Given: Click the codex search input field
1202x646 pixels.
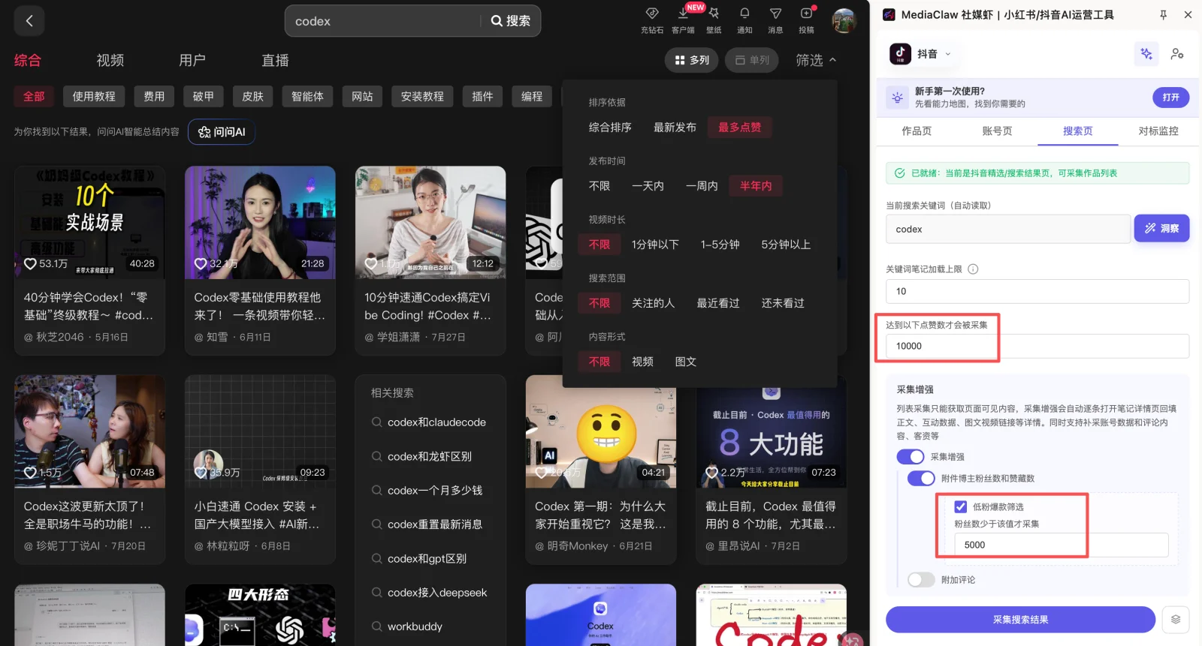Looking at the screenshot, I should coord(383,21).
